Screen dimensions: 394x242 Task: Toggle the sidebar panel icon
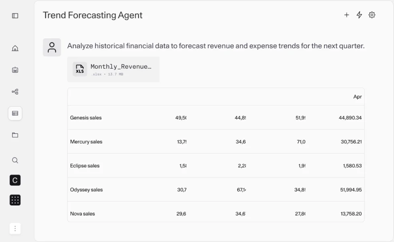[15, 16]
